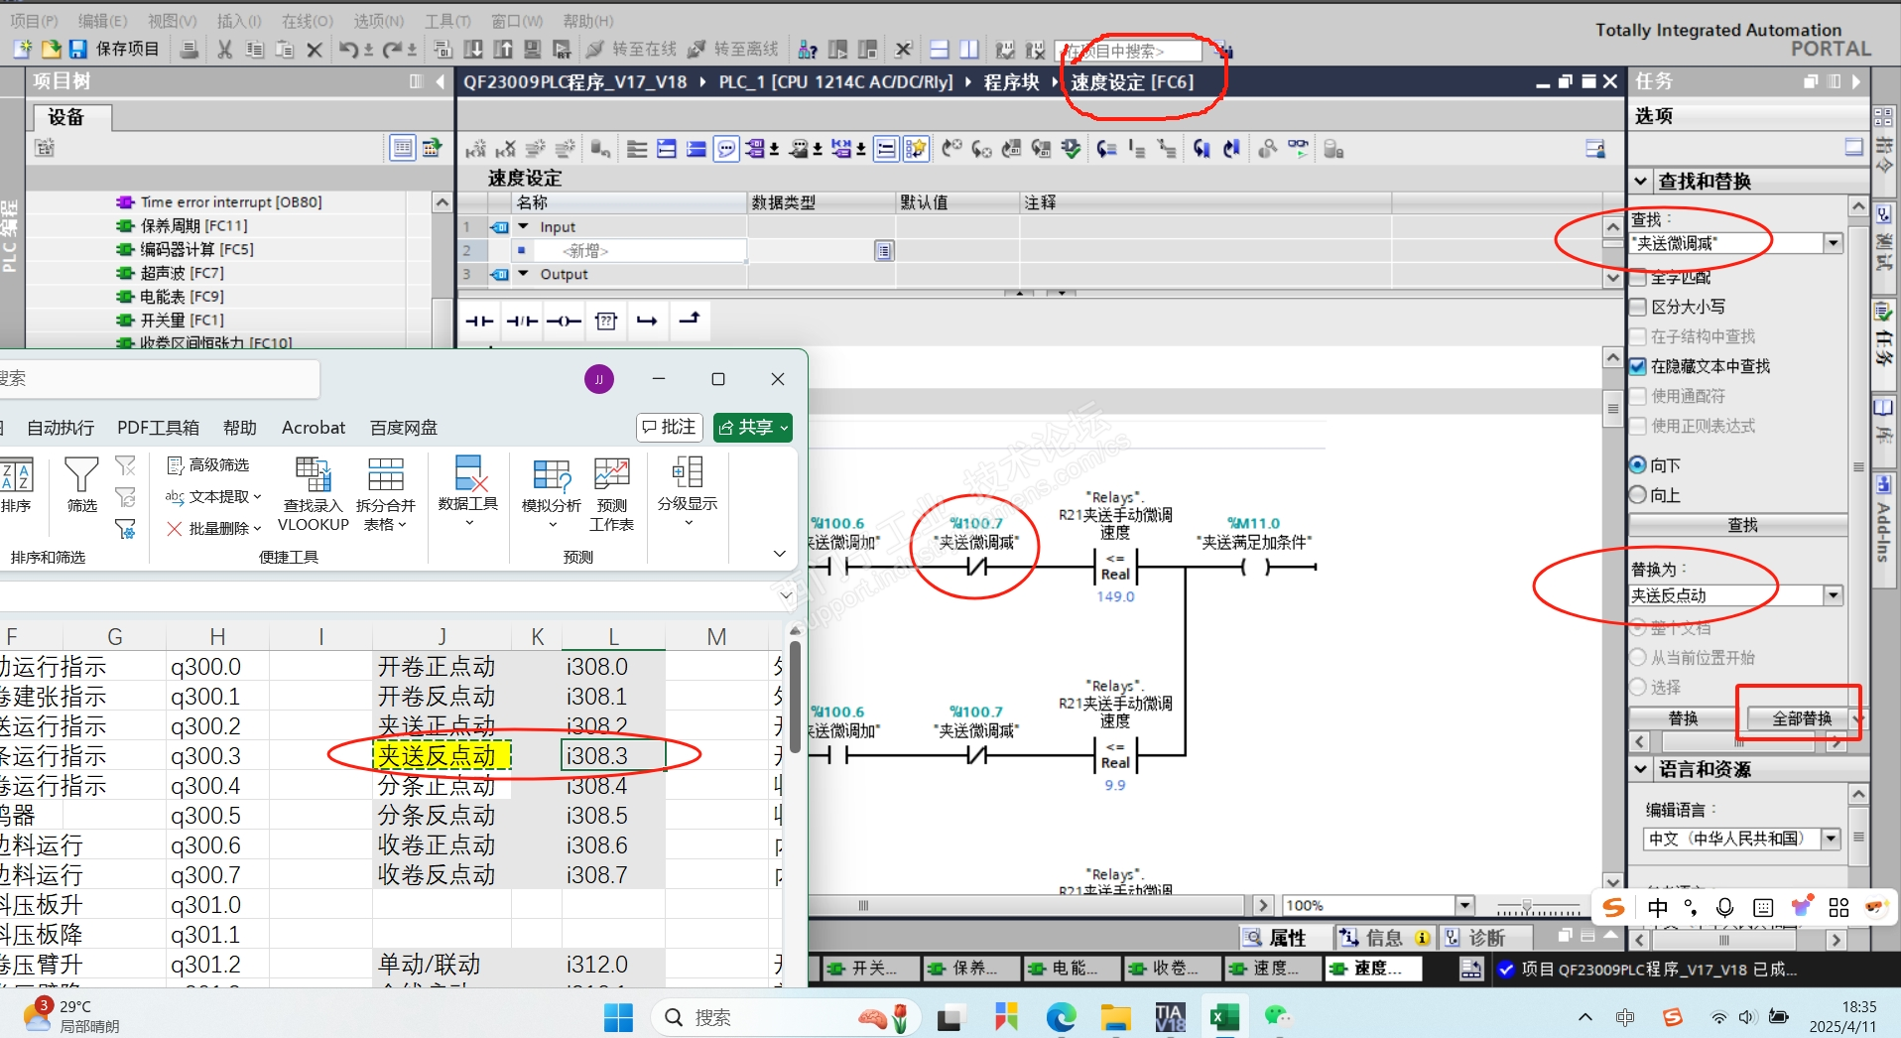Screen dimensions: 1901x1038
Task: Click the Cut scissors icon
Action: [x=225, y=49]
